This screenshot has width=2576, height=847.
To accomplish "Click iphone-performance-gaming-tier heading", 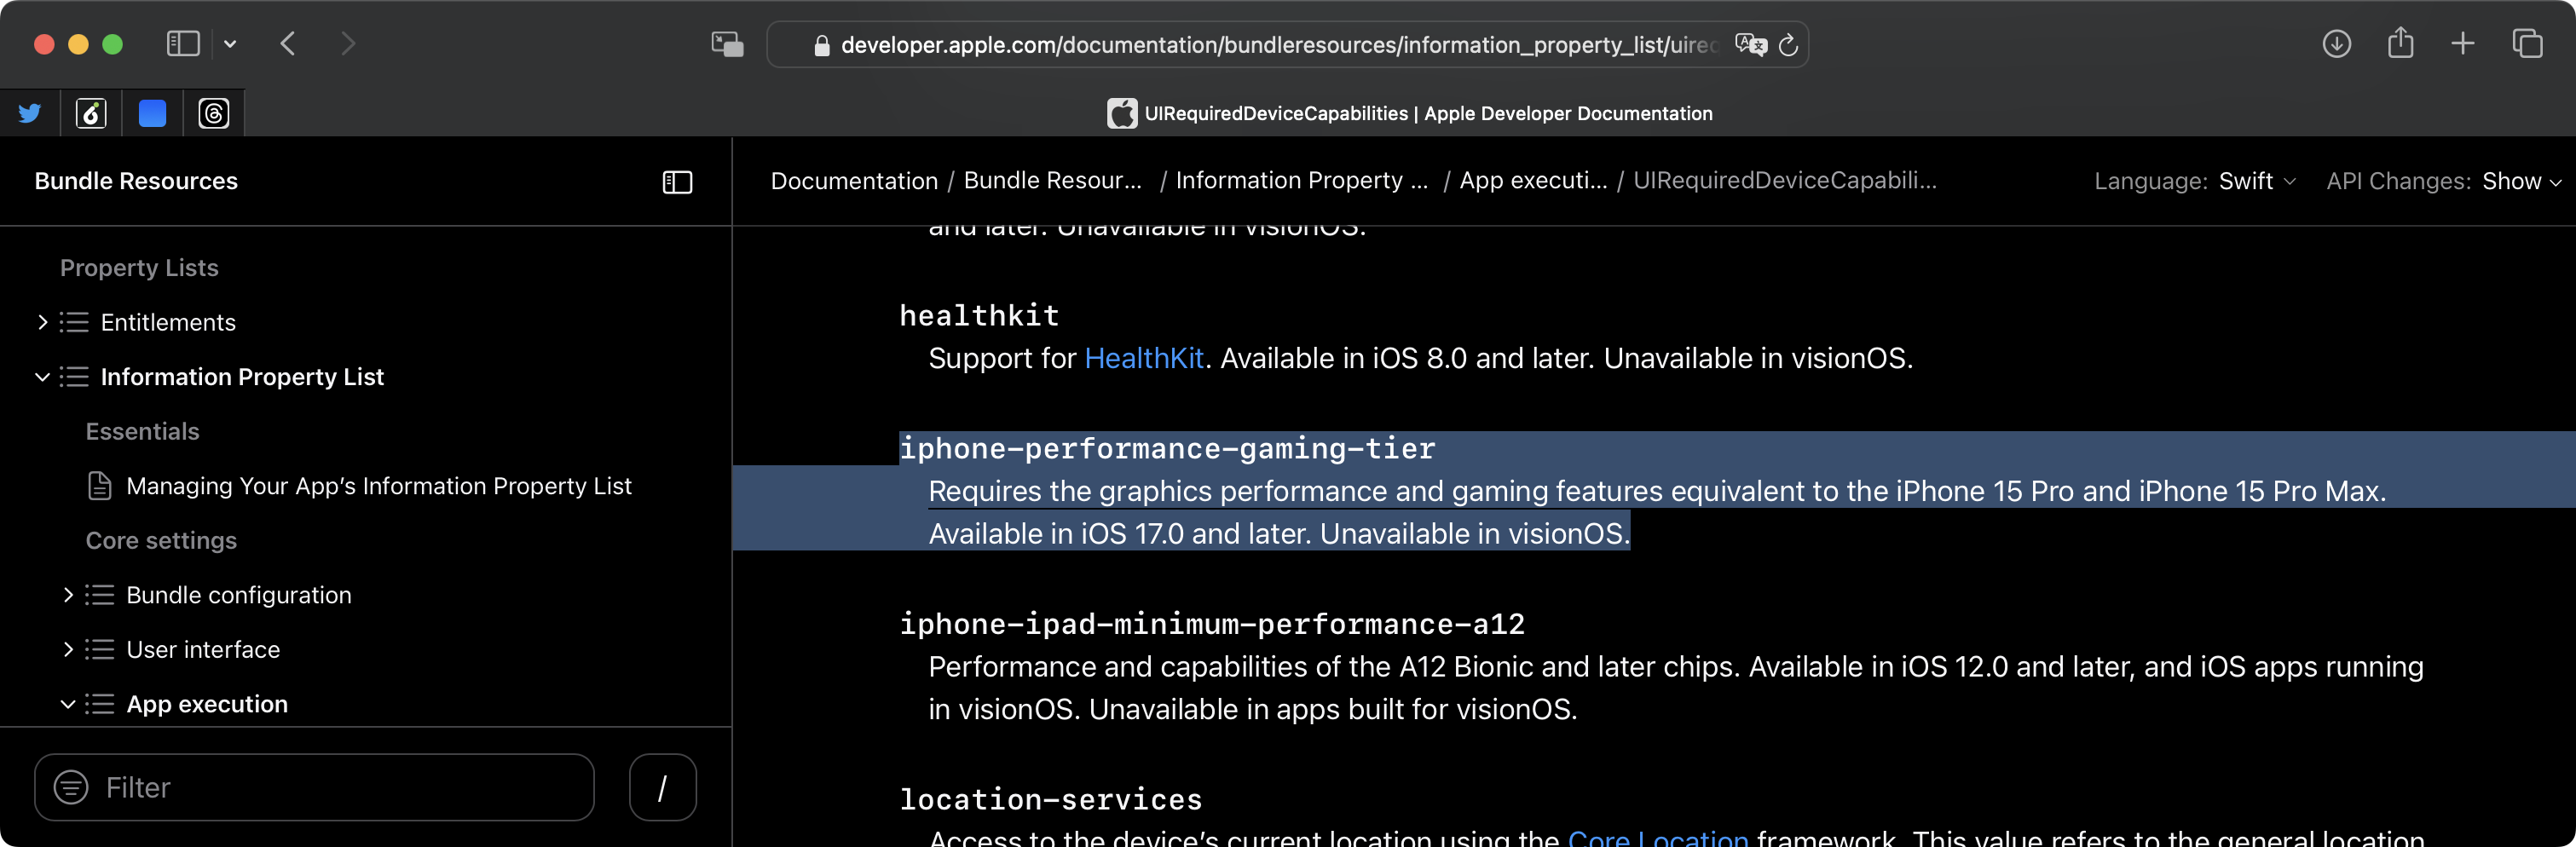I will tap(1167, 449).
